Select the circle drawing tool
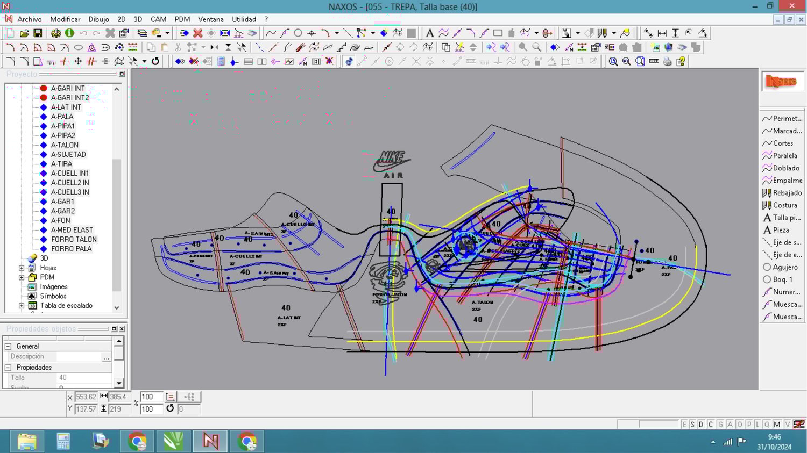The width and height of the screenshot is (807, 453). [x=298, y=33]
